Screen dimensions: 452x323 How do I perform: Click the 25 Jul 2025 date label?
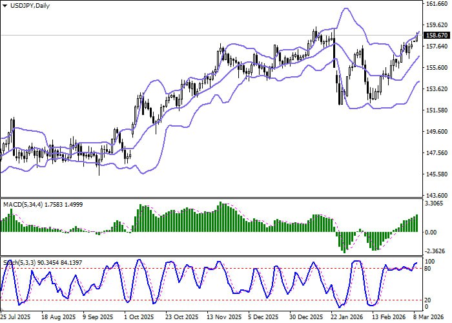pos(17,318)
